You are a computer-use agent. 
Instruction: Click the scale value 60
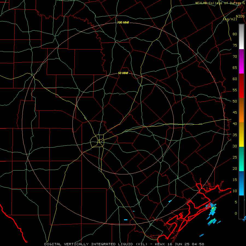pos(235,79)
